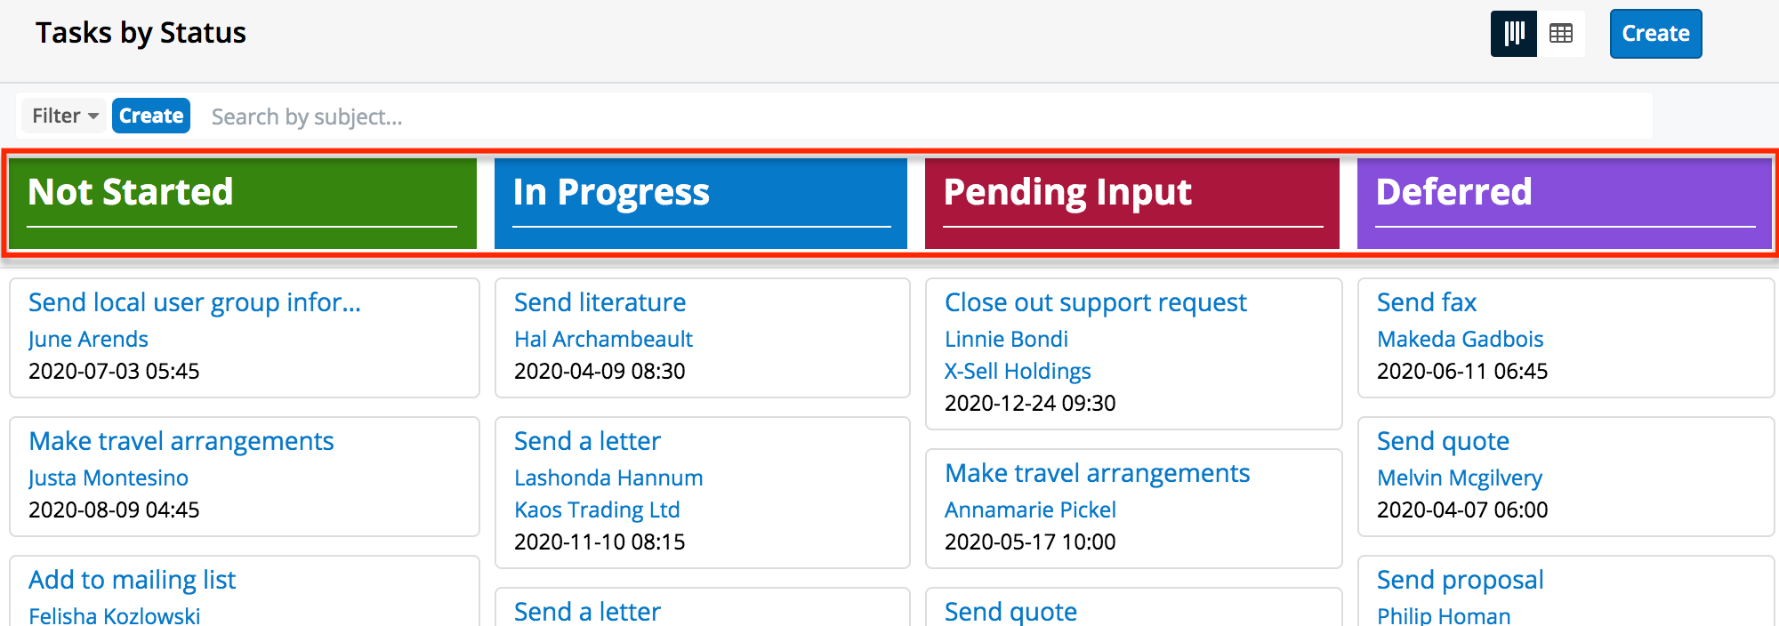Open the Kaos Trading Ltd account link
The height and width of the screenshot is (626, 1779).
[x=597, y=510]
